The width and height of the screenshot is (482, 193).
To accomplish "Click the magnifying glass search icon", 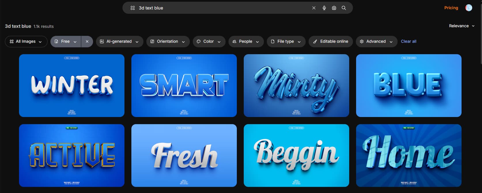I will tap(344, 8).
